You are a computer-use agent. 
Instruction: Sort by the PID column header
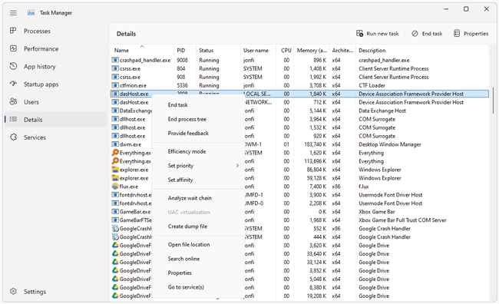coord(185,50)
